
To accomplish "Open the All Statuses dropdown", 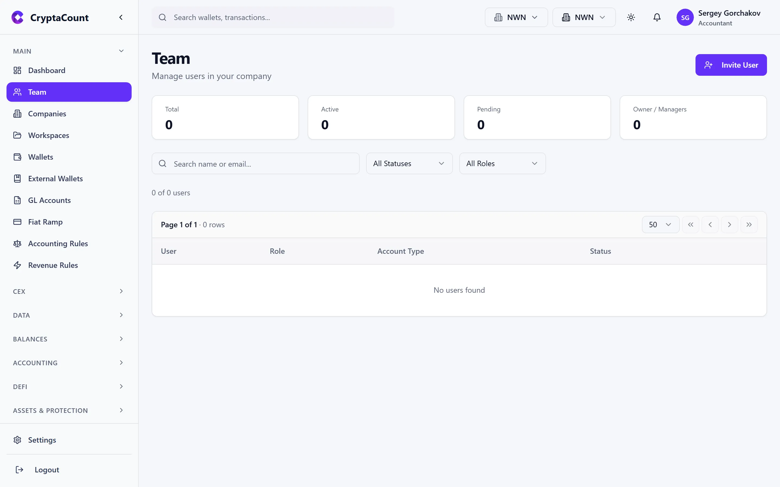I will [409, 163].
